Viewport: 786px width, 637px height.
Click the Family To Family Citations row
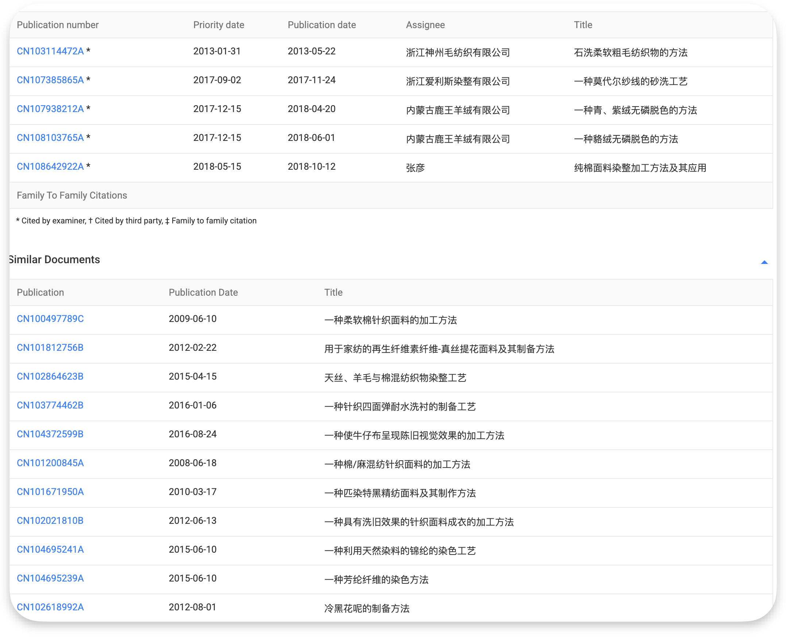pos(72,195)
